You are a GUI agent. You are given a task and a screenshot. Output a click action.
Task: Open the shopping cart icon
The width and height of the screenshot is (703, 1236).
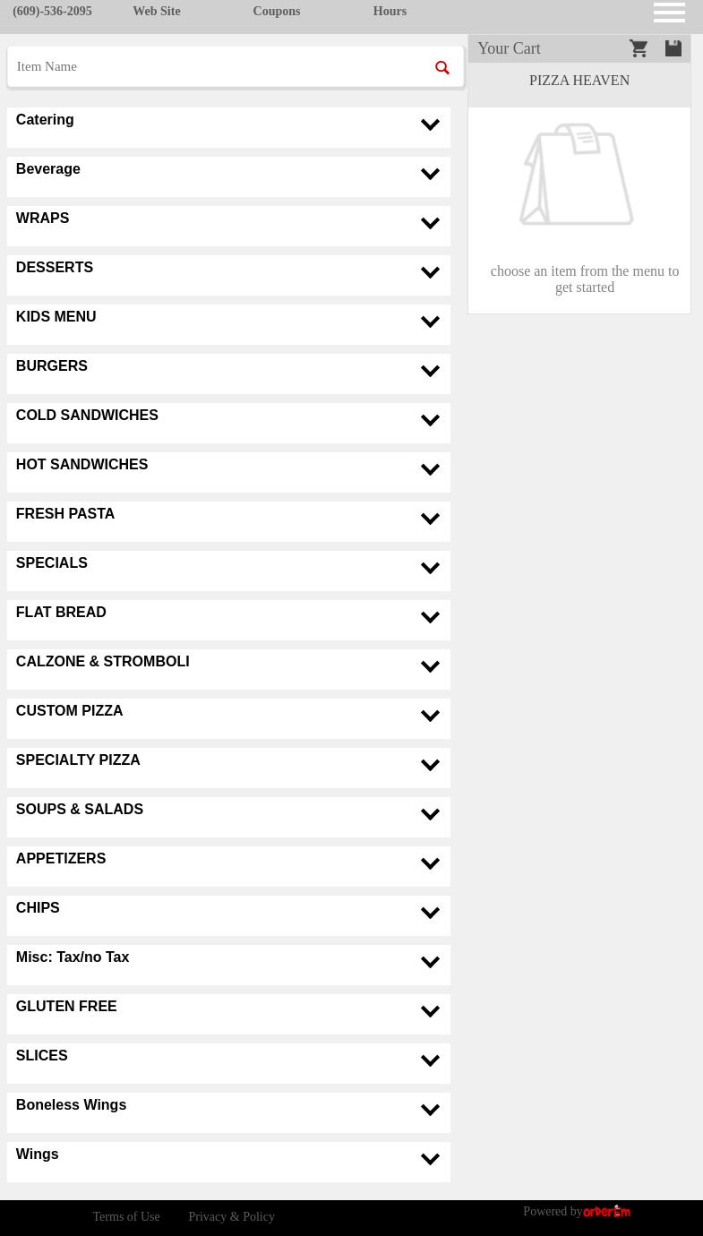[x=639, y=48]
